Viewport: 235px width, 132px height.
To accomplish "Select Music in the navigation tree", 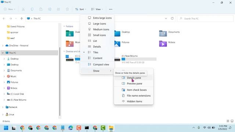I will [x=12, y=76].
